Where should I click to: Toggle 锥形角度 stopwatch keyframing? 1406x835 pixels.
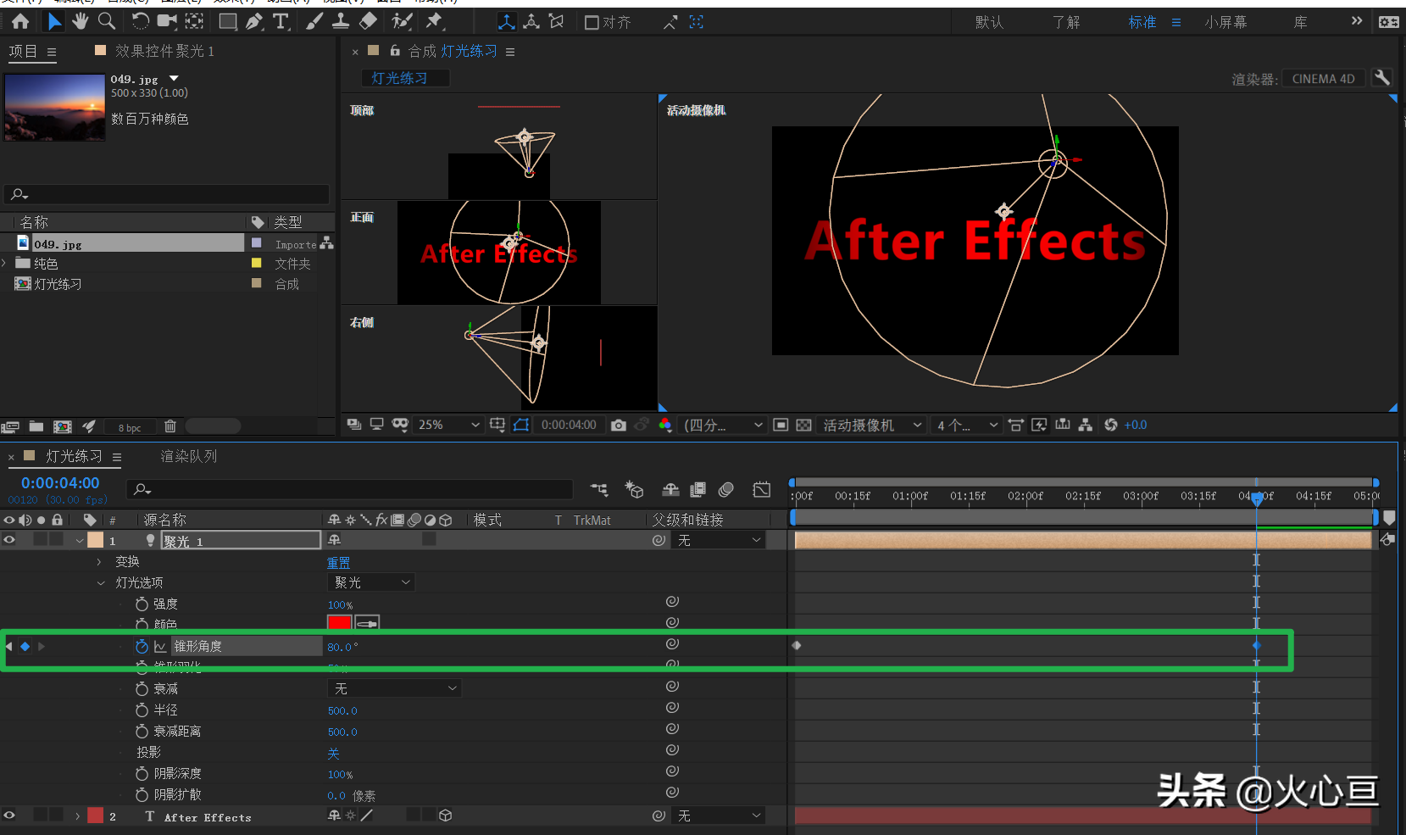142,646
